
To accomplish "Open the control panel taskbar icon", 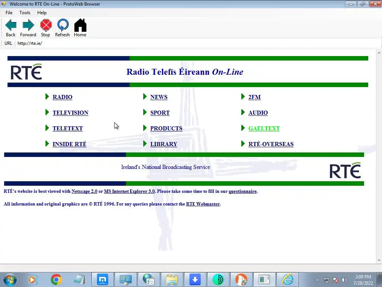I will click(x=126, y=280).
